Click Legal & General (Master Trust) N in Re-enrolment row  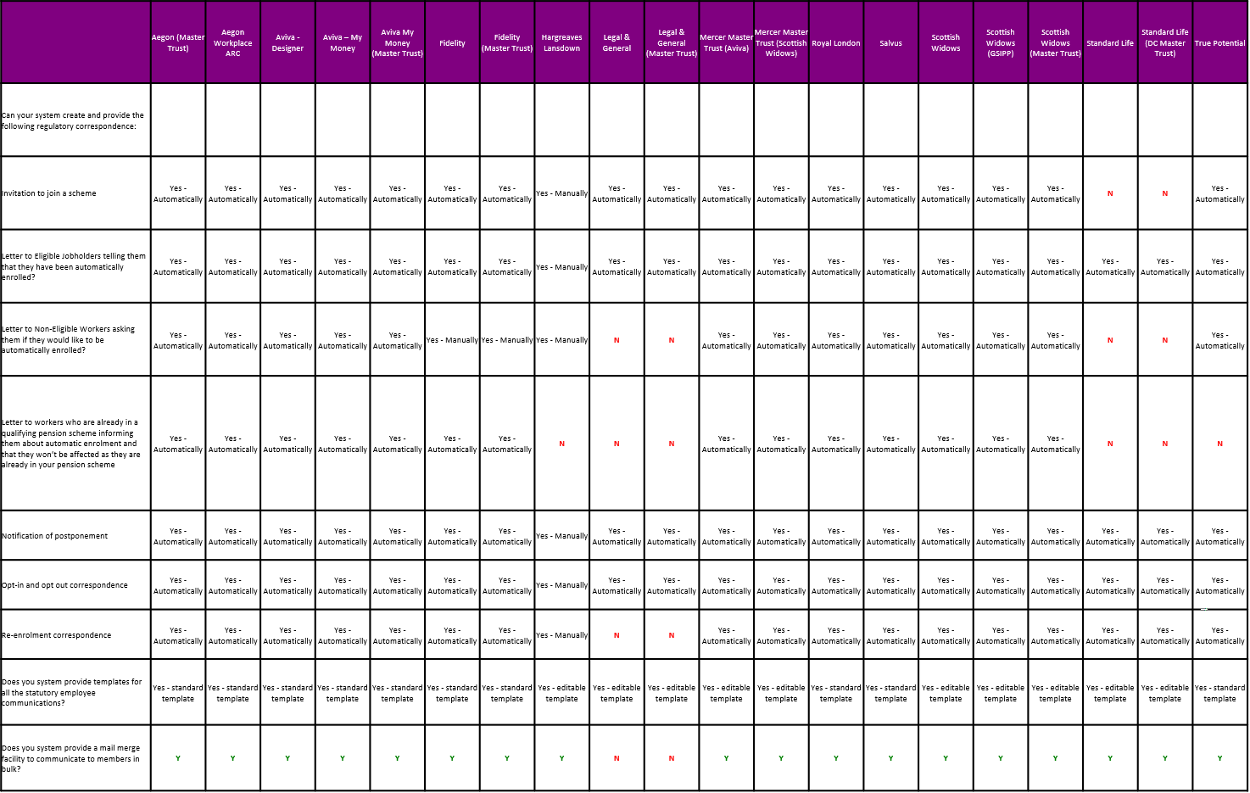click(672, 635)
